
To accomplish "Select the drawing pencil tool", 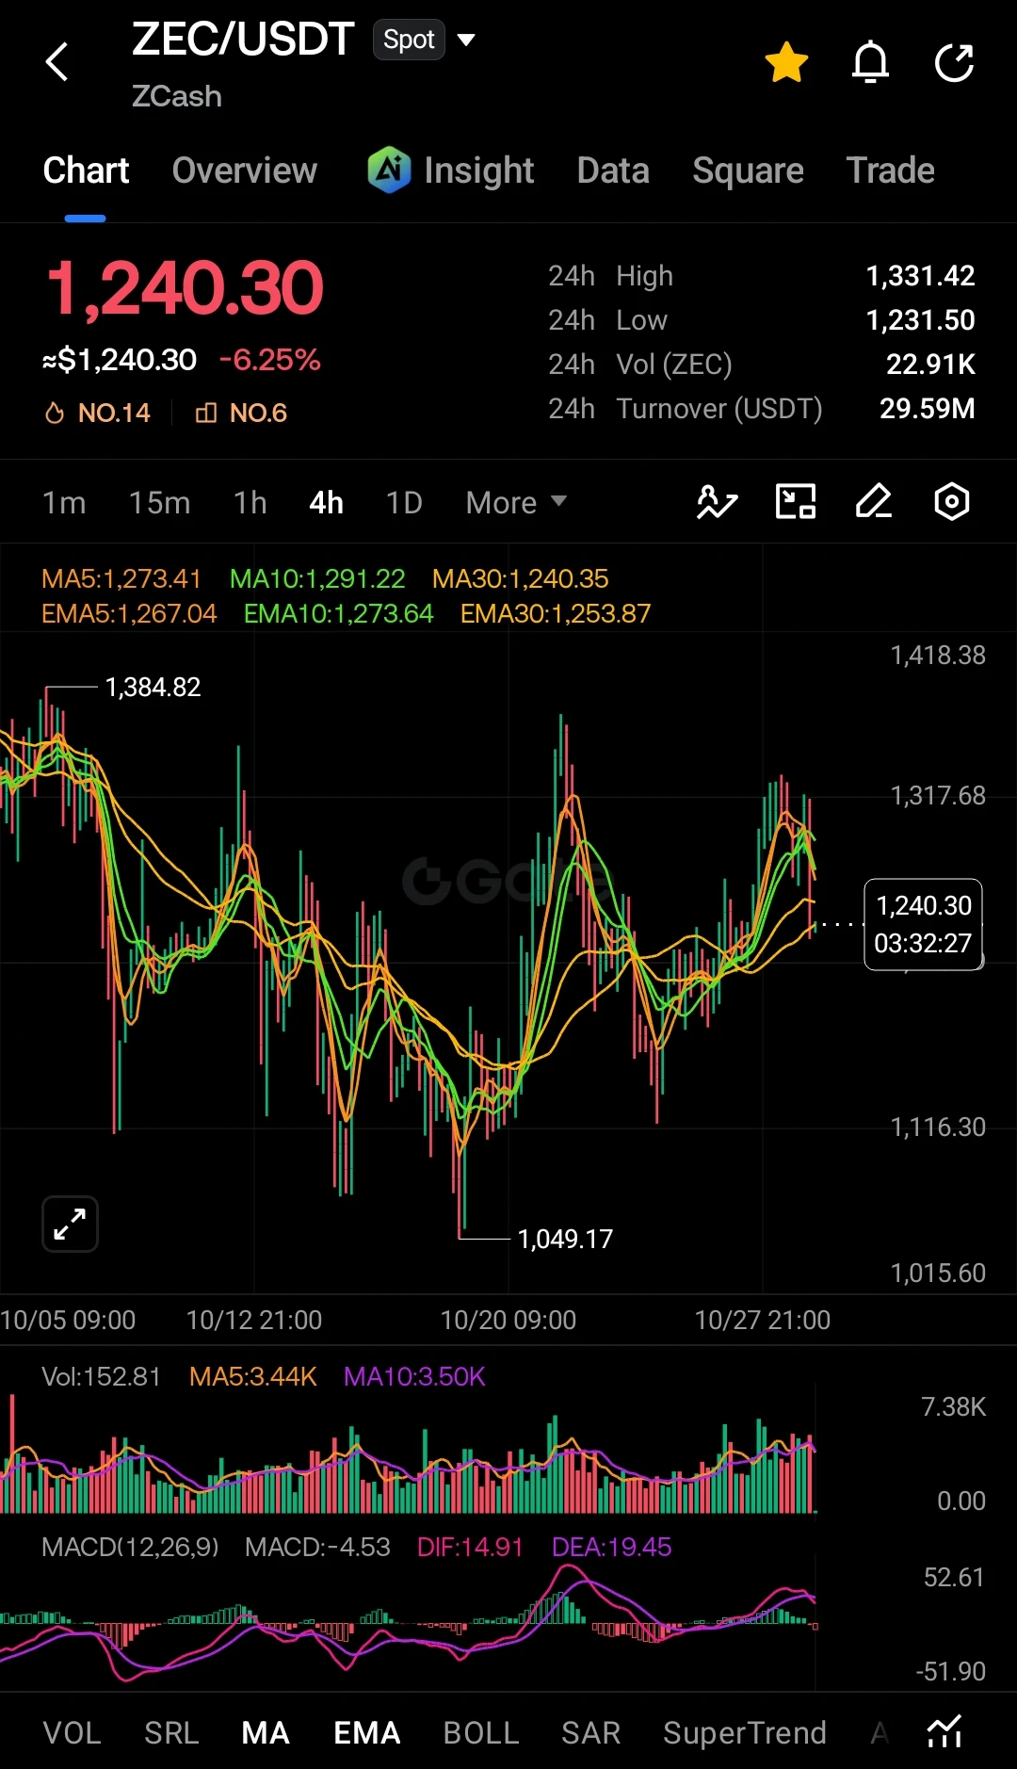I will point(874,502).
